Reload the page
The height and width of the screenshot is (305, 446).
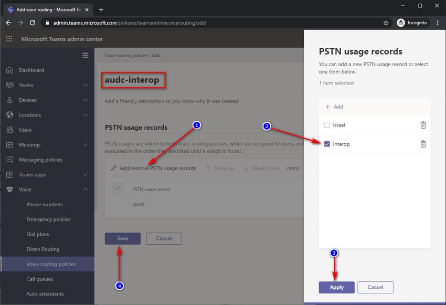(x=33, y=23)
